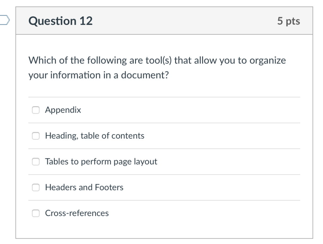Click the Appendix answer text label

63,110
